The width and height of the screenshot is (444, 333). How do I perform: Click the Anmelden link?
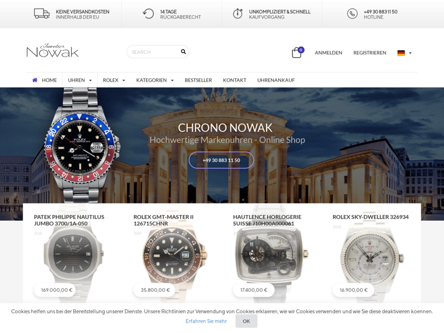click(x=328, y=53)
